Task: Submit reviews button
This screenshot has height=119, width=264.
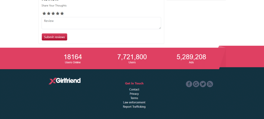Action: click(54, 37)
